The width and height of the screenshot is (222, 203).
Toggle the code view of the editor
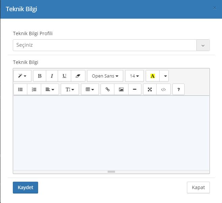[164, 89]
